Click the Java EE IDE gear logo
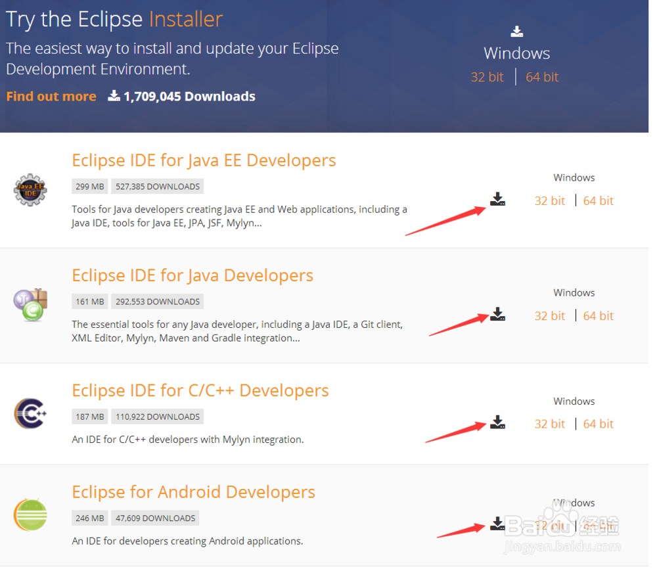 (x=30, y=190)
